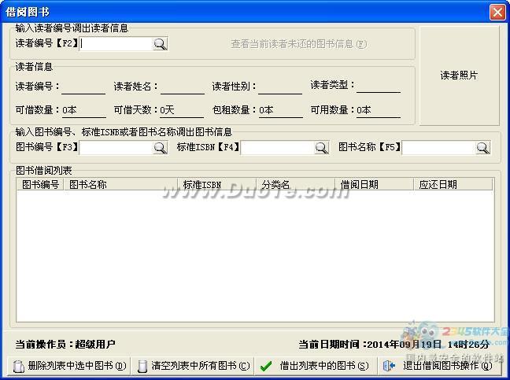This screenshot has height=380, width=510.
Task: Click the 读者照片 photo placeholder
Action: 459,76
